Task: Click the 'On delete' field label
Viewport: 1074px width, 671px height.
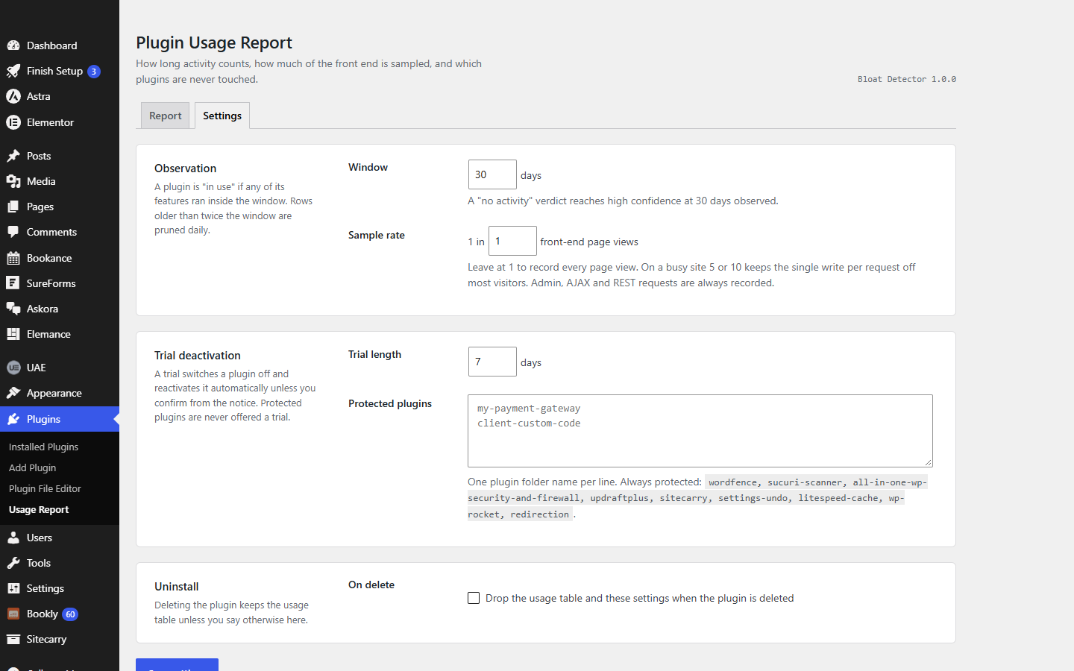Action: point(371,585)
